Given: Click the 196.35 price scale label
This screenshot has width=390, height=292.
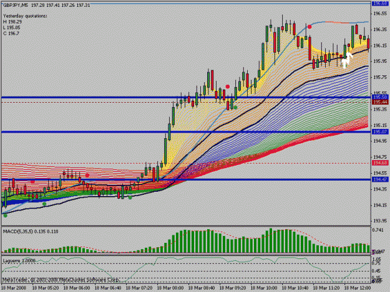Looking at the screenshot, I should [x=380, y=29].
